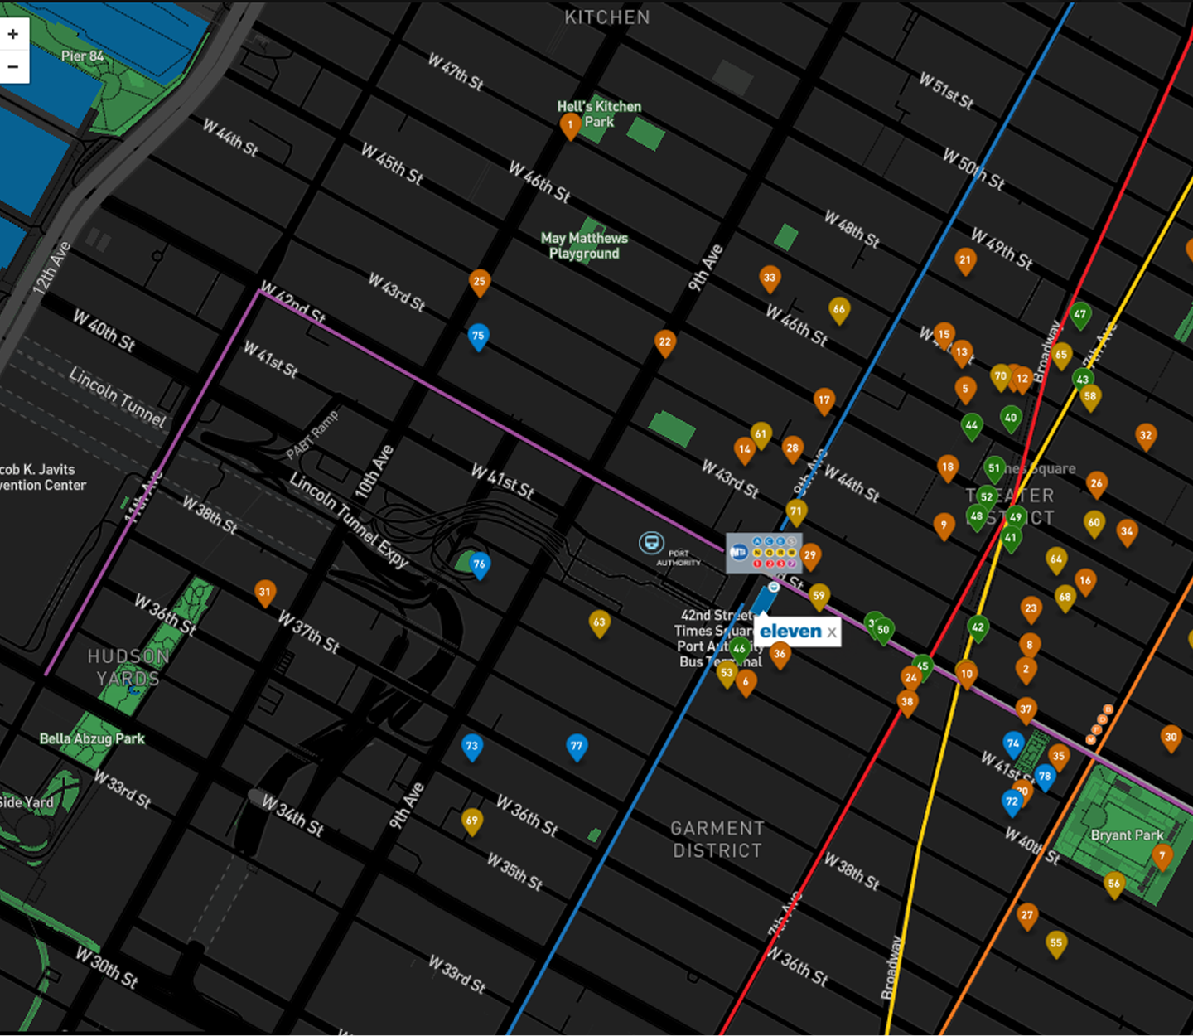Zoom in on the map
Screen dimensions: 1193x1036
coord(13,34)
